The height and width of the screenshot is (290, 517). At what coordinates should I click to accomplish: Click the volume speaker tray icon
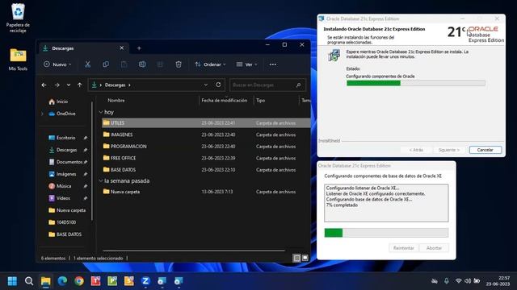(x=468, y=281)
